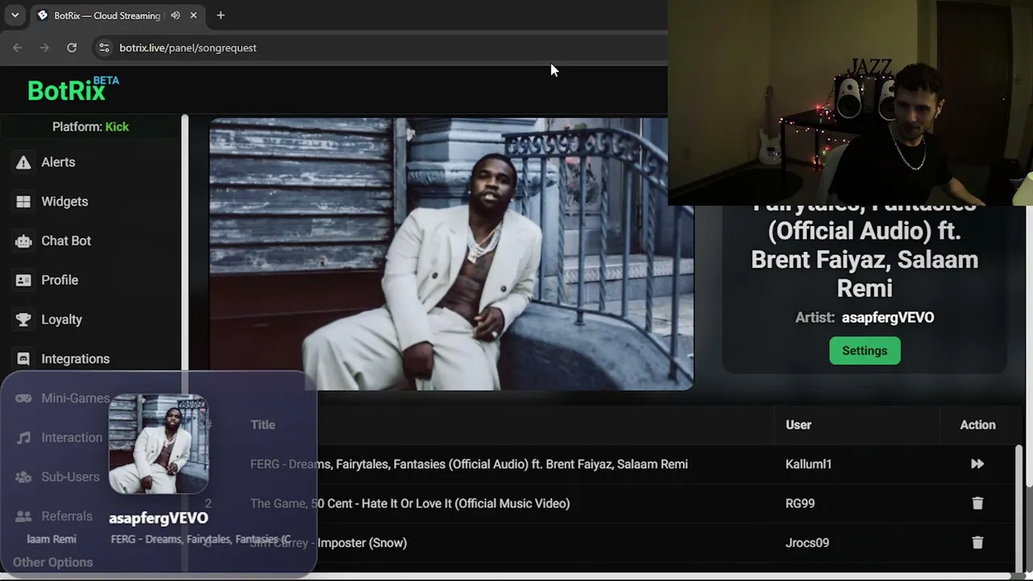Open the Loyalty trophy icon
Viewport: 1033px width, 581px height.
click(23, 320)
